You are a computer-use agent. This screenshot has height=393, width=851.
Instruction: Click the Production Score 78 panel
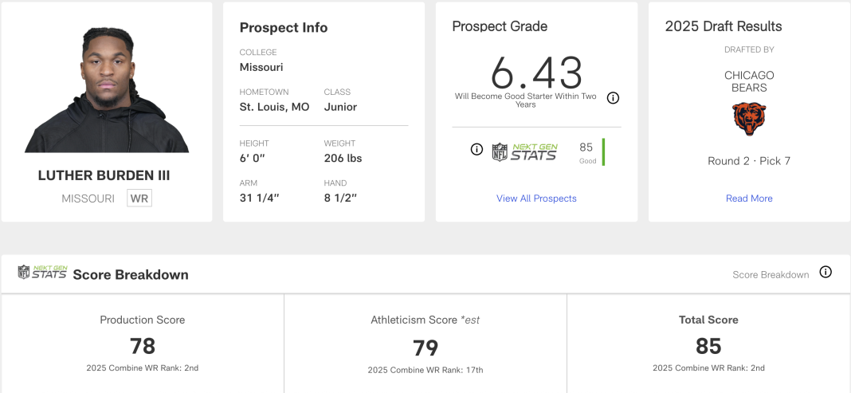click(143, 344)
